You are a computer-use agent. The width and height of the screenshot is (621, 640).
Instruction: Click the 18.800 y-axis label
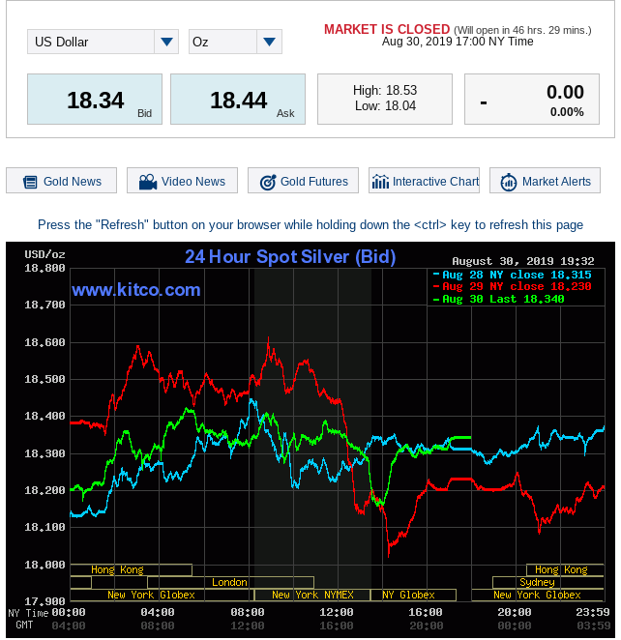tap(44, 268)
